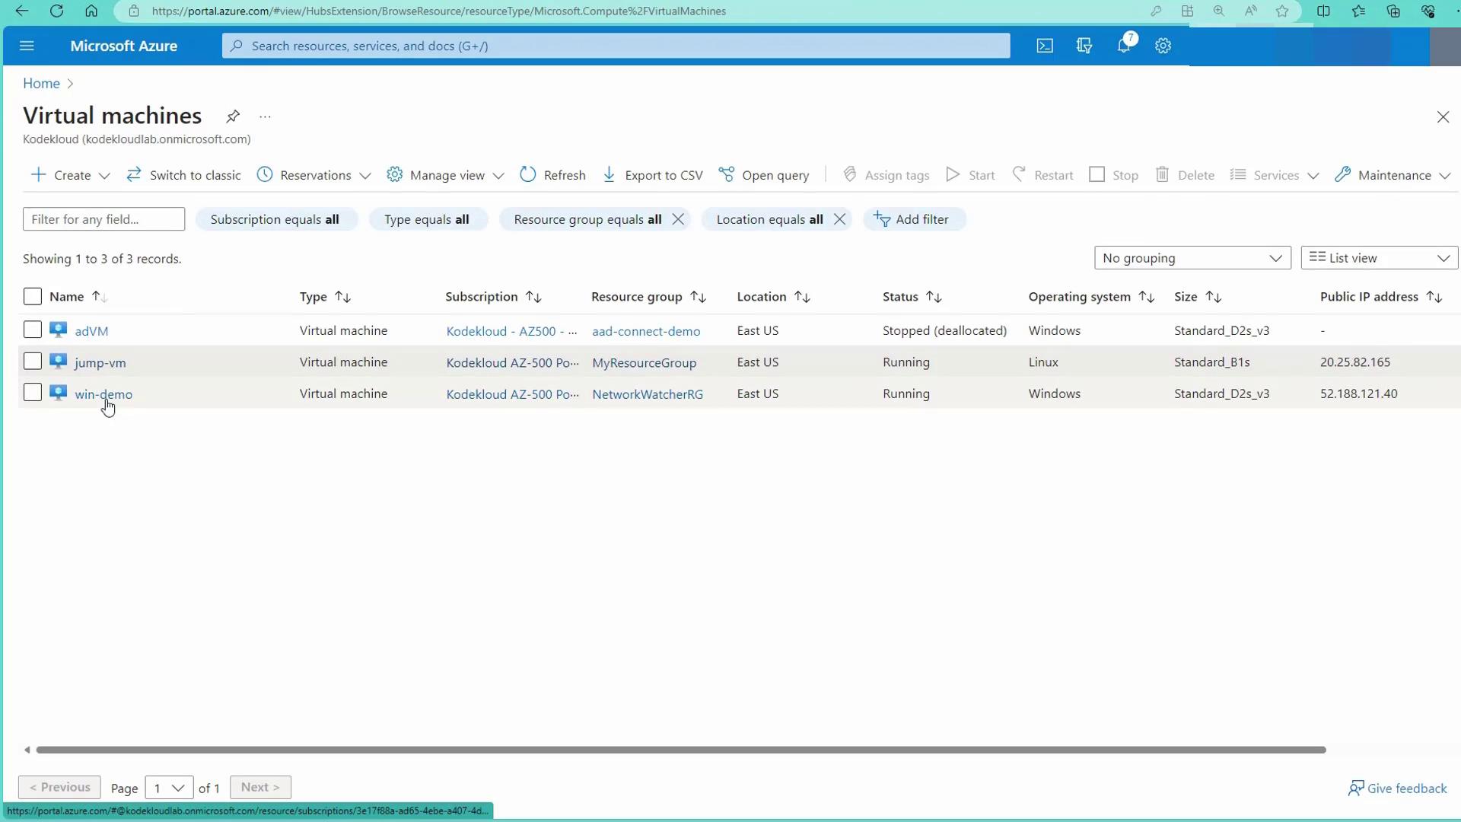Check the jump-vm row checkbox
This screenshot has height=822, width=1461.
(x=32, y=361)
